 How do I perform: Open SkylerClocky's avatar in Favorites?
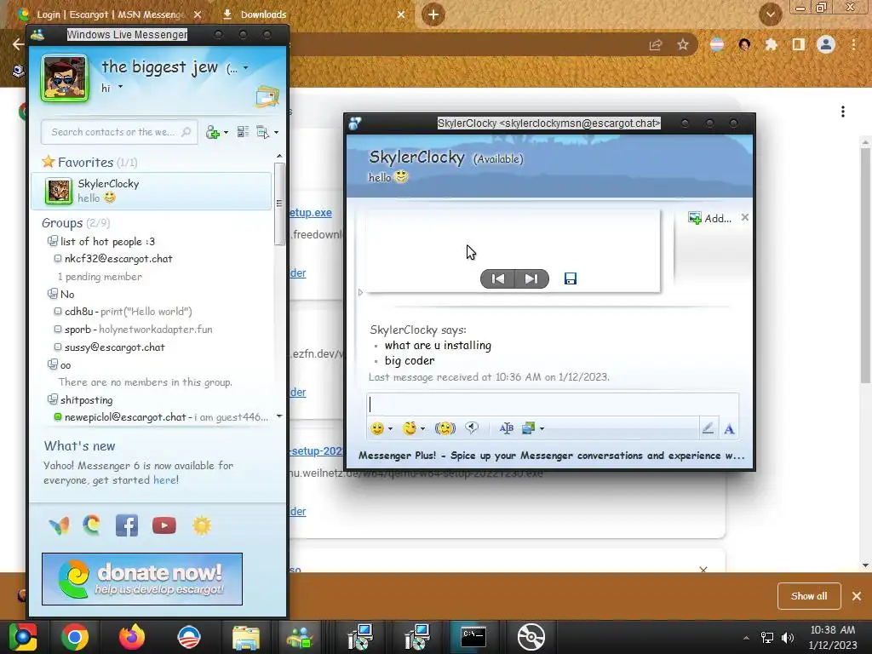coord(59,191)
